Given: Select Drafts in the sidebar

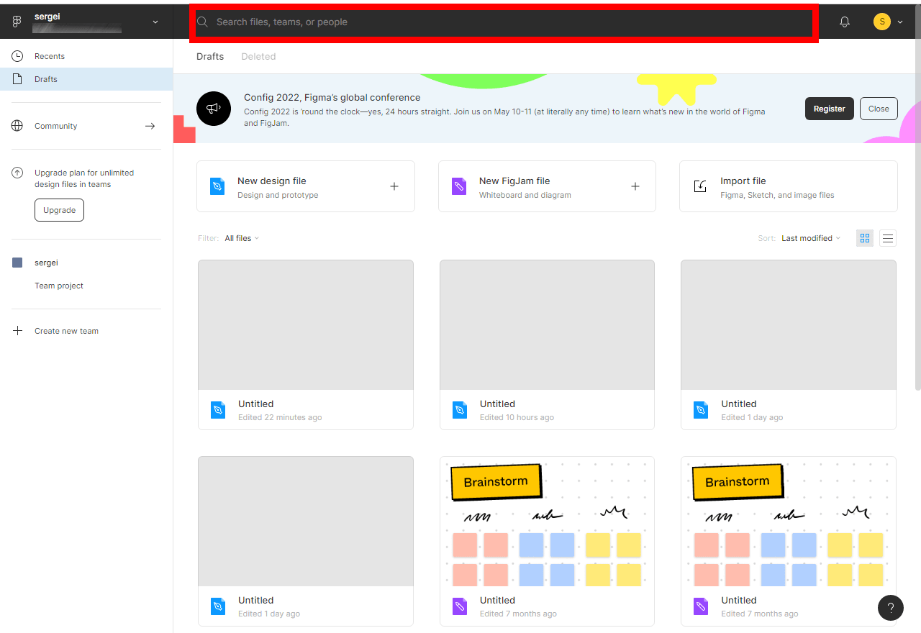Looking at the screenshot, I should click(x=86, y=79).
